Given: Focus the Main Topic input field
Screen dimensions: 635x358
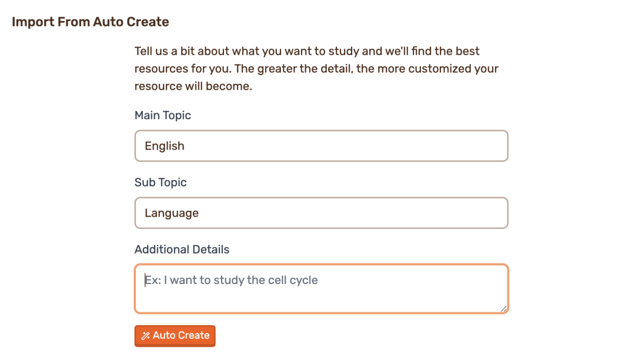Looking at the screenshot, I should pyautogui.click(x=321, y=146).
